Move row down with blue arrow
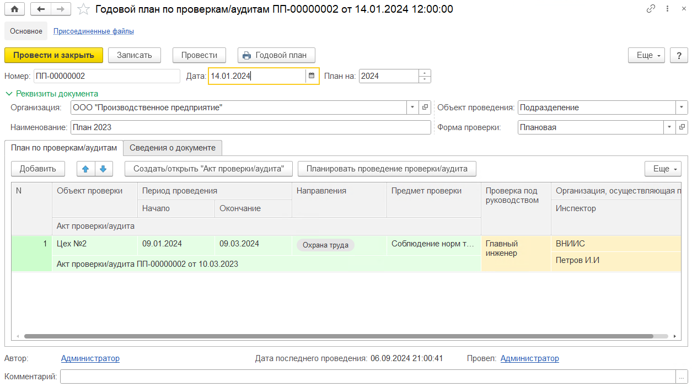This screenshot has height=387, width=692. click(x=104, y=169)
